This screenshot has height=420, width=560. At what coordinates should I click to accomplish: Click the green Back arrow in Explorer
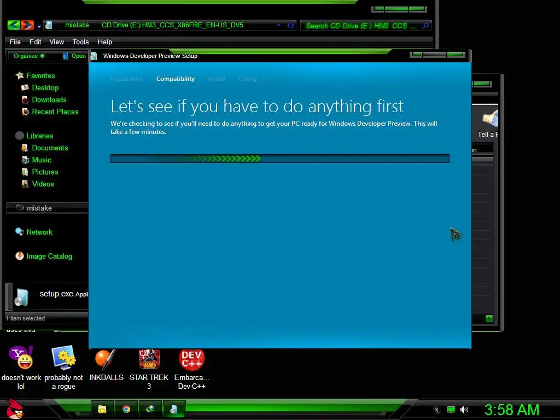click(x=14, y=25)
